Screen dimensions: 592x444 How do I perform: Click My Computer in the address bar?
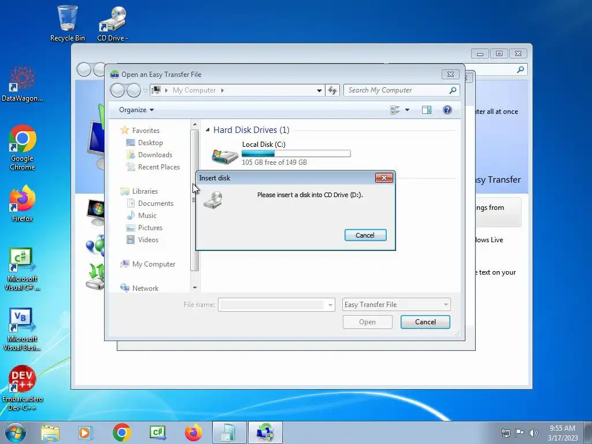194,90
